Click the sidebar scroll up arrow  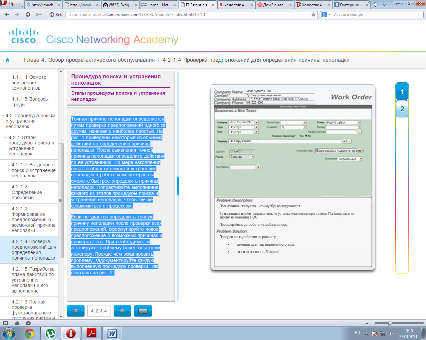click(x=61, y=71)
